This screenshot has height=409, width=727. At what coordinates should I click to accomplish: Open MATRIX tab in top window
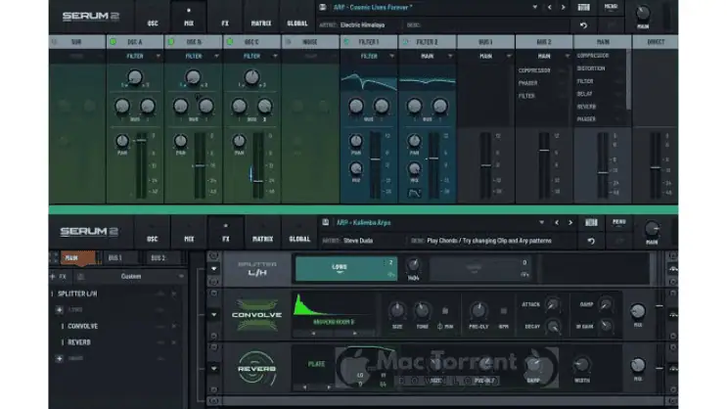[x=261, y=23]
